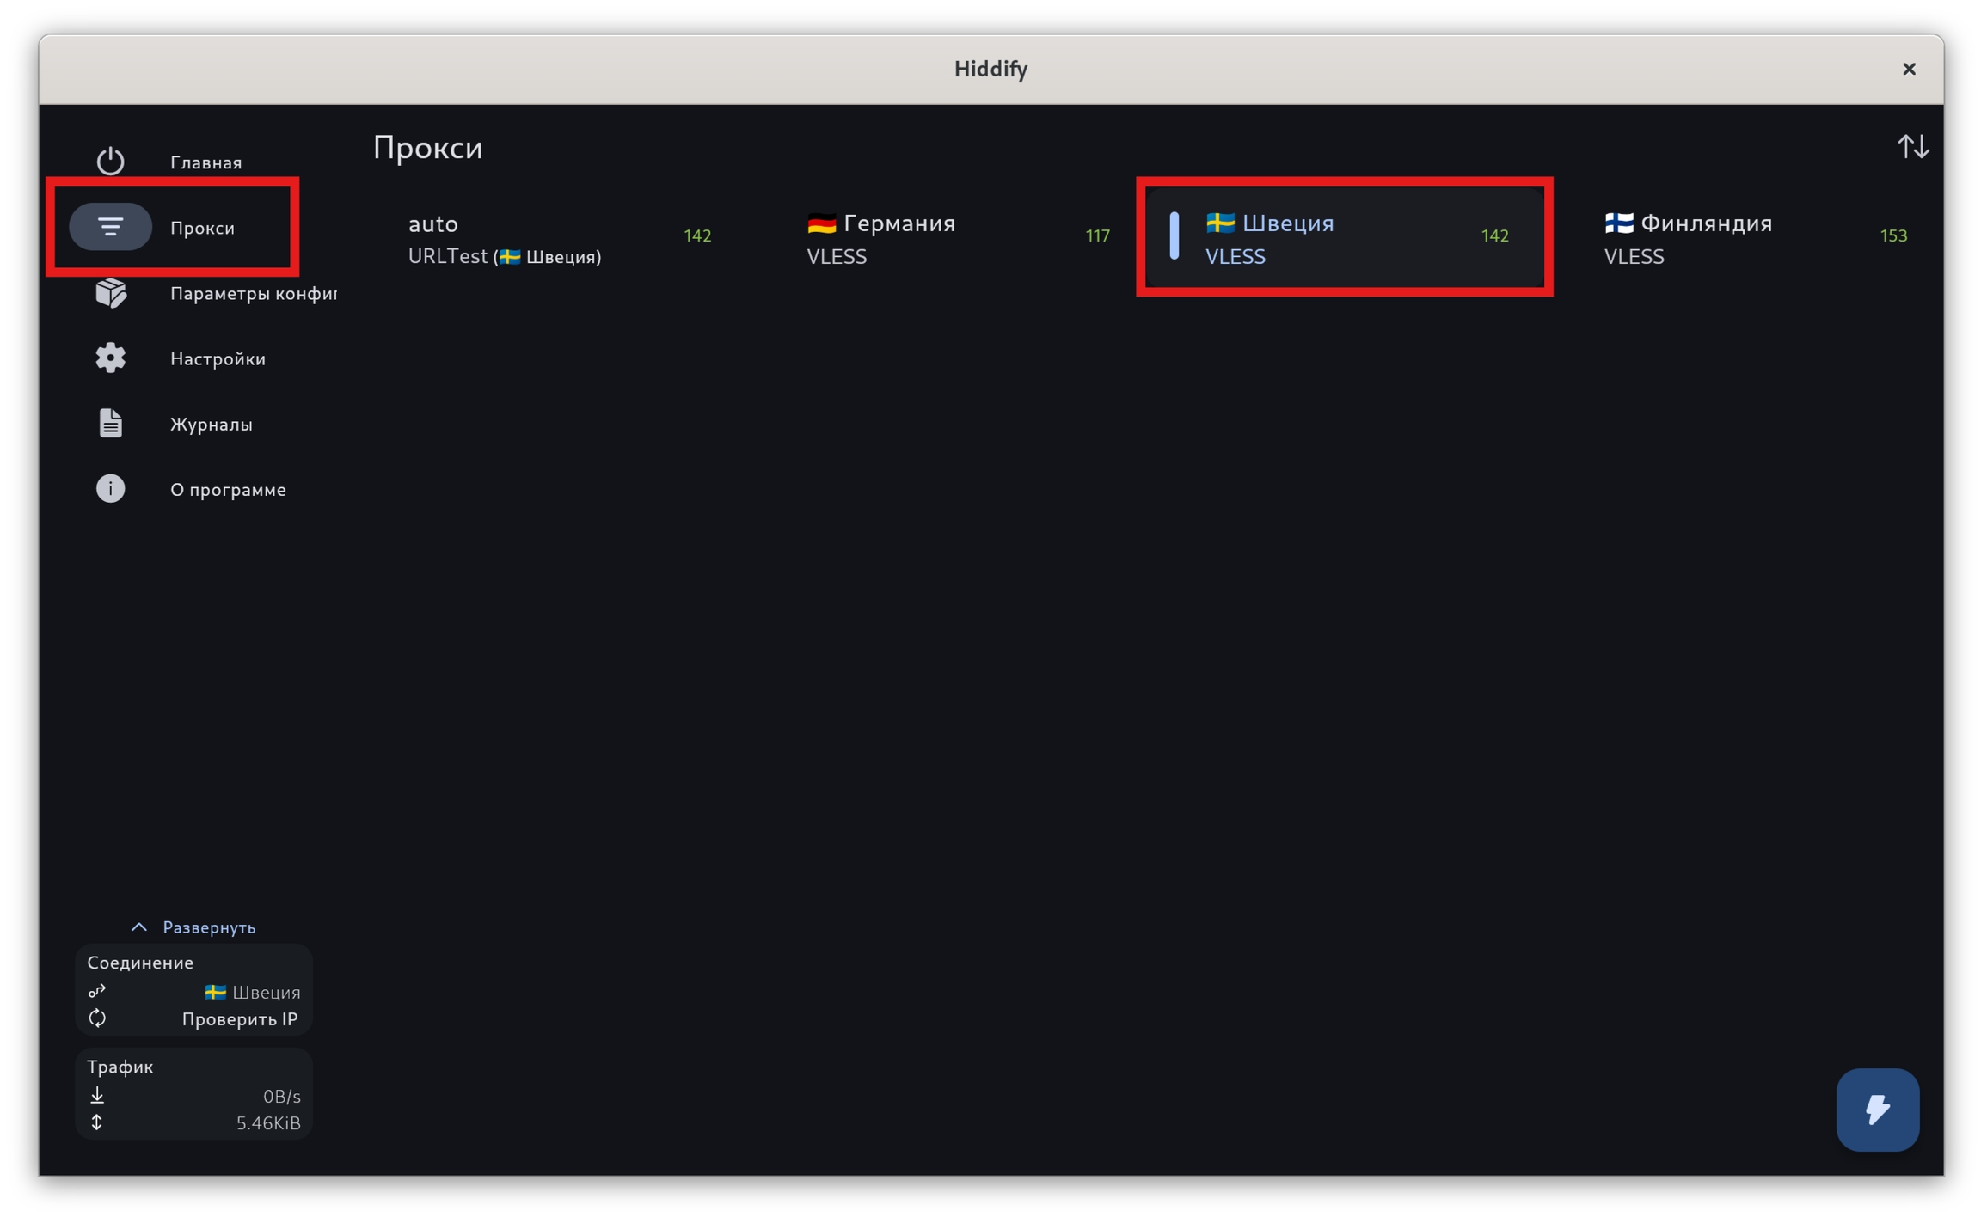Screen dimensions: 1981x1217
Task: Click the О программе info icon
Action: (110, 489)
